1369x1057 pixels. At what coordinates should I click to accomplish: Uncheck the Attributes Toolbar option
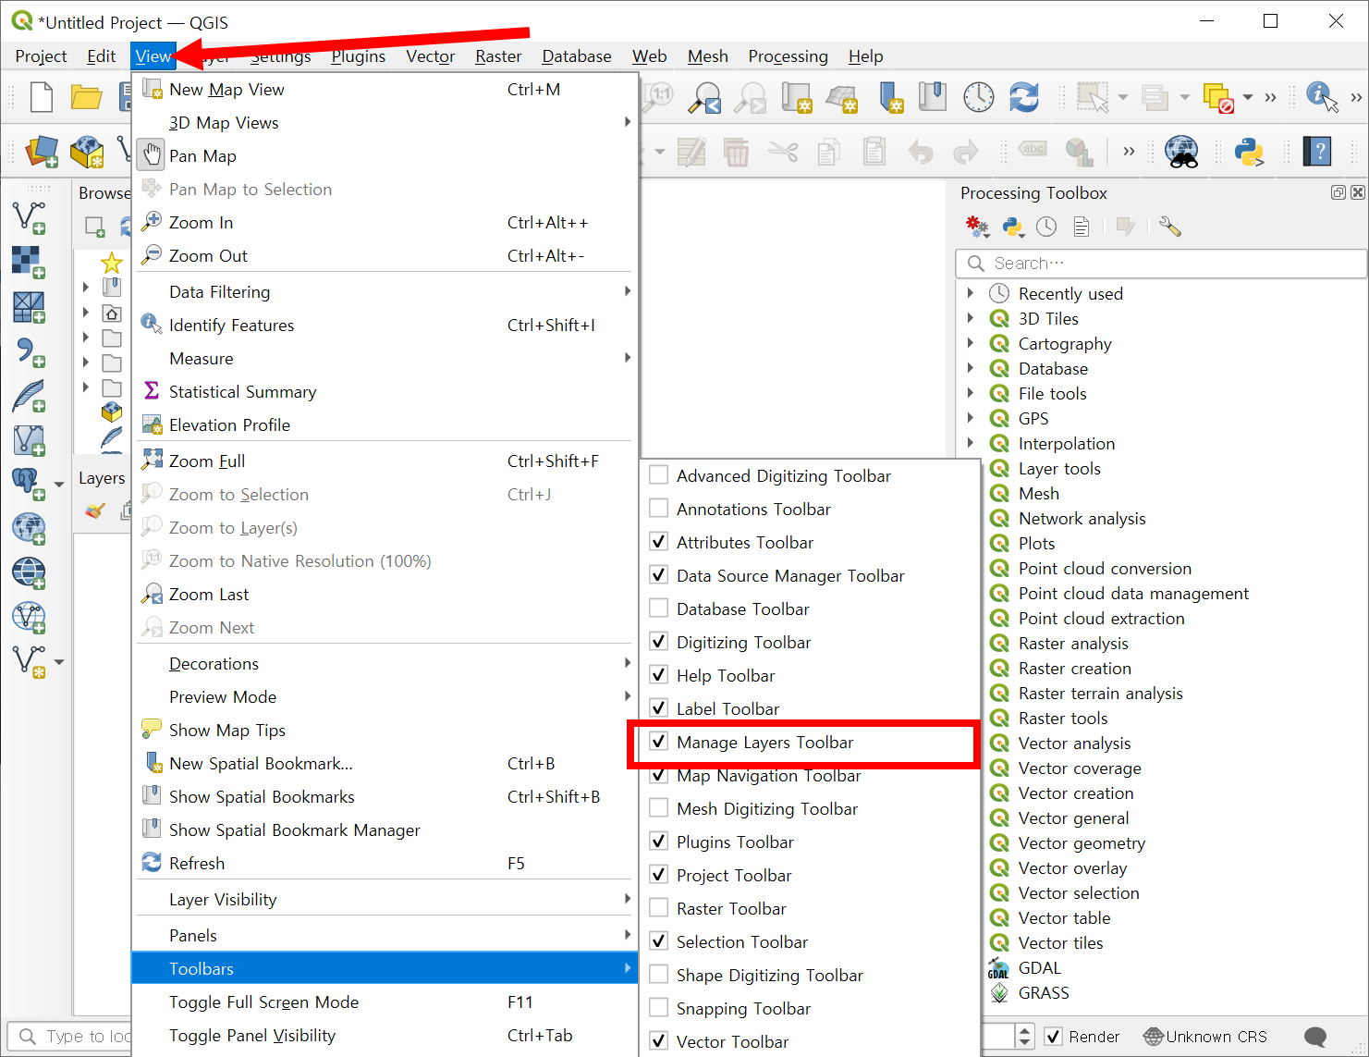[659, 542]
